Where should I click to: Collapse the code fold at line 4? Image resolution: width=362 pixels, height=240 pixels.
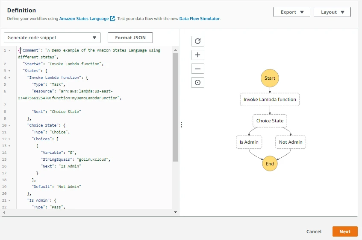pos(9,78)
